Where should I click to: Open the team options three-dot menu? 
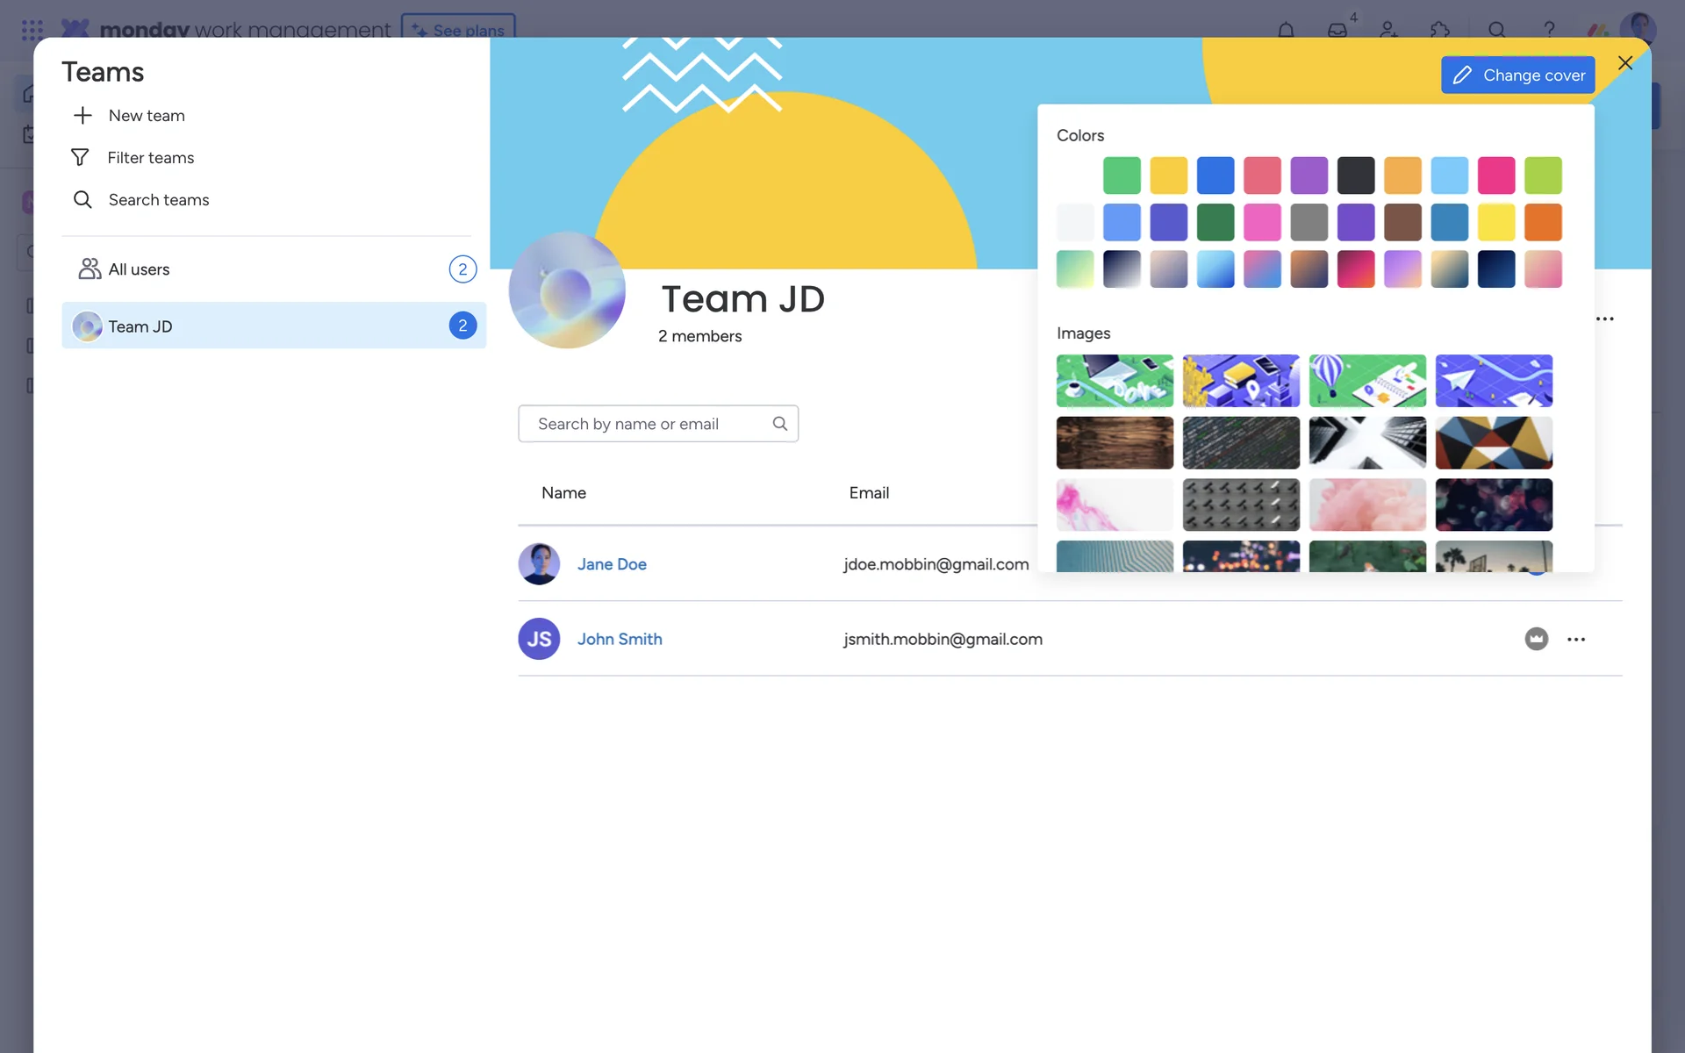pos(1604,319)
